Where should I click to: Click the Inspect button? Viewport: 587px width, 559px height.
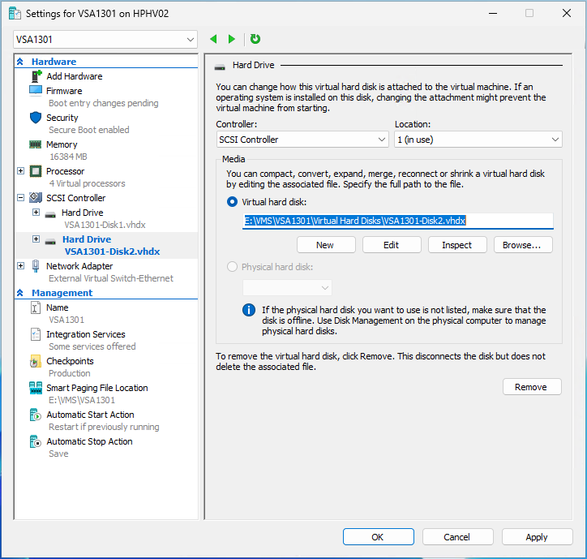(456, 245)
